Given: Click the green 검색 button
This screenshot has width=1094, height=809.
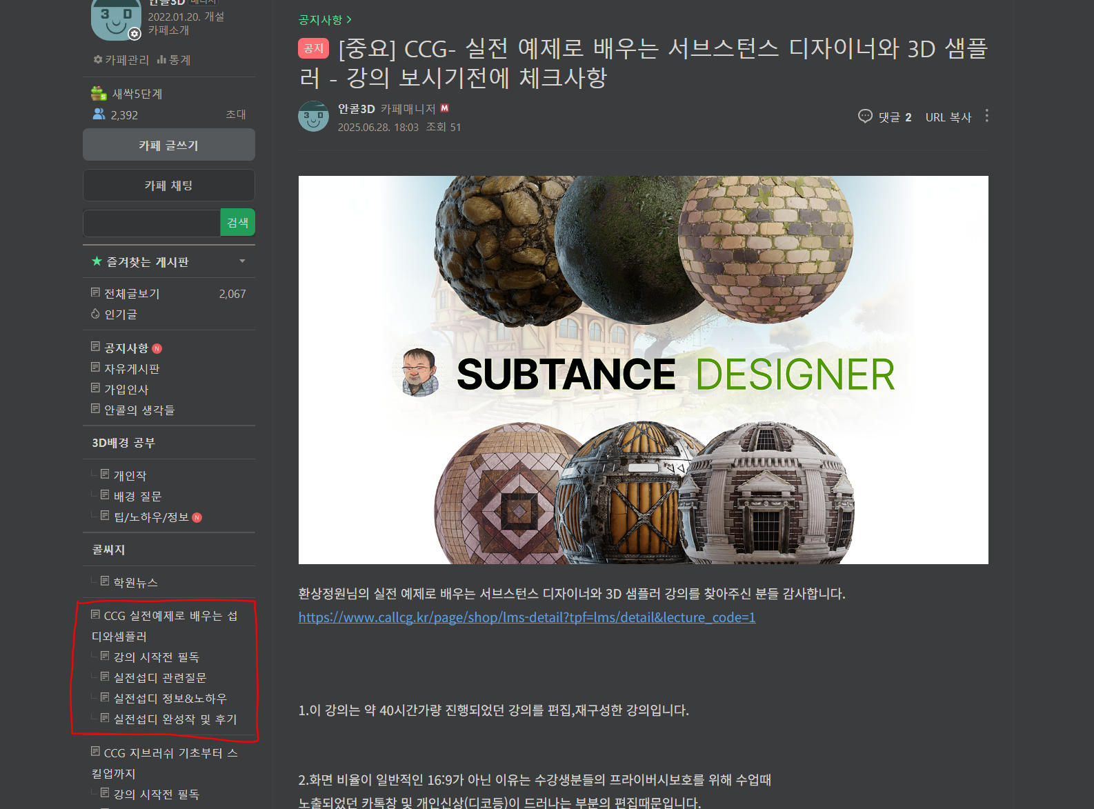Looking at the screenshot, I should [x=238, y=222].
